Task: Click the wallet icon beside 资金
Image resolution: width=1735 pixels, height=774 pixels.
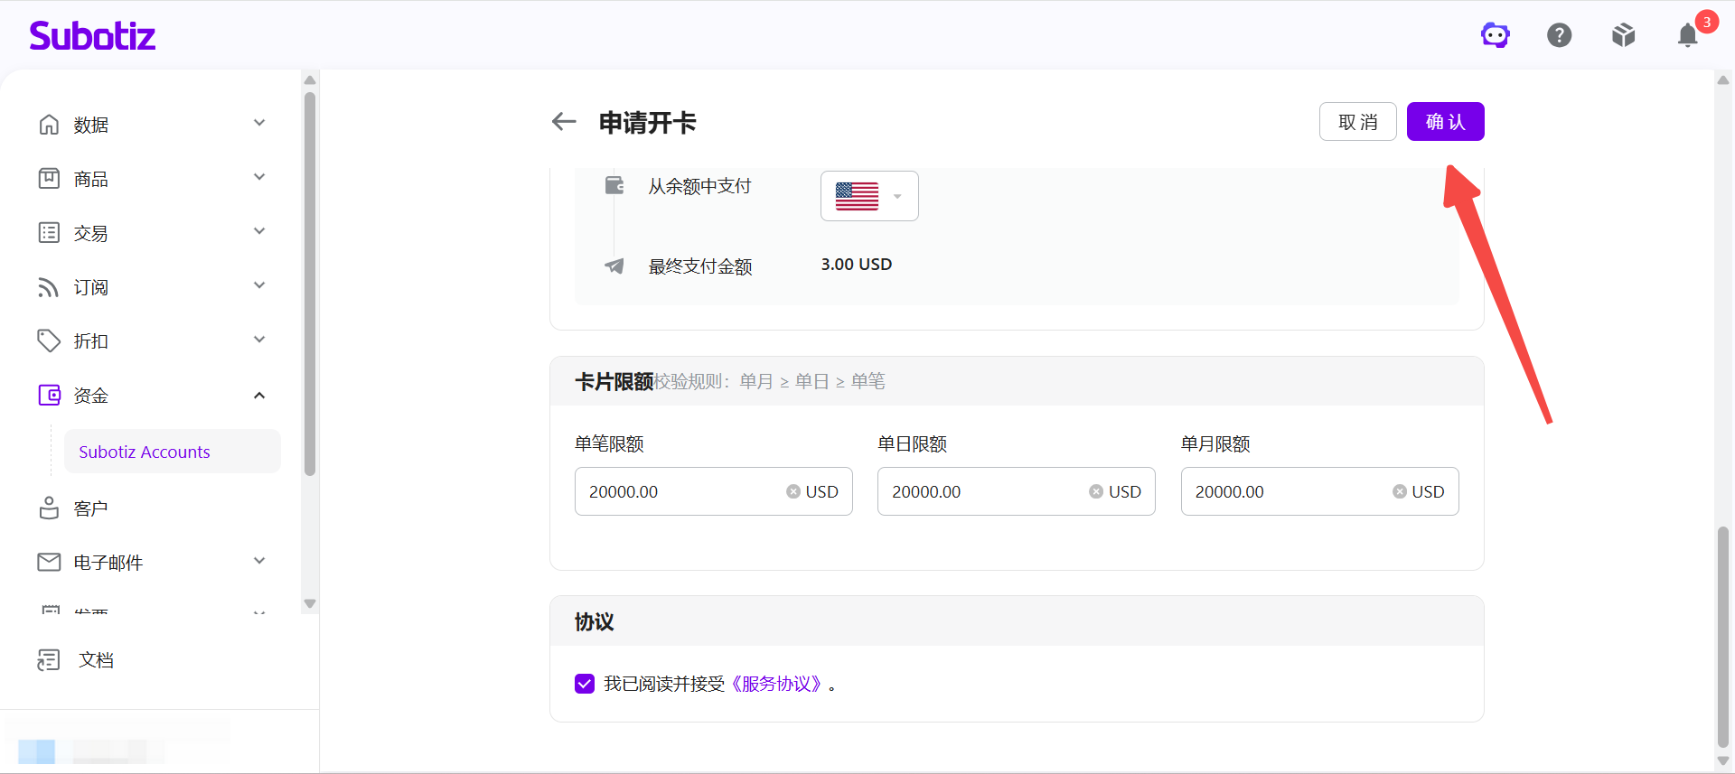Action: point(49,395)
